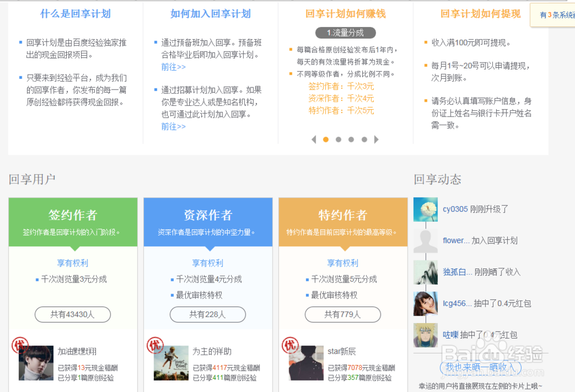
Task: Click lcg456's profile avatar
Action: coord(425,304)
